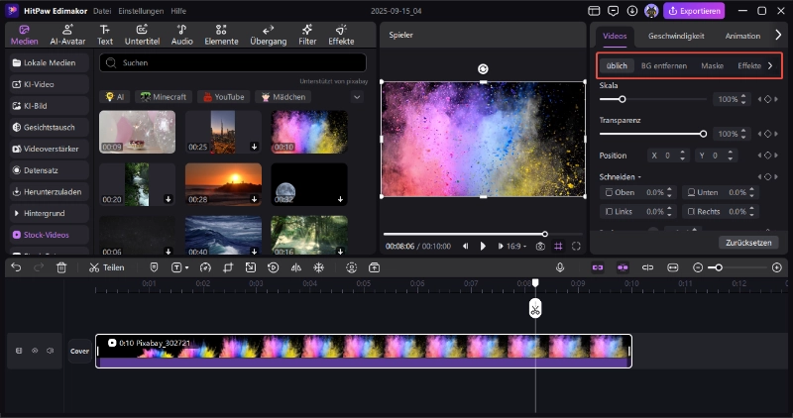The height and width of the screenshot is (418, 793).
Task: Open the Filter tab
Action: click(307, 35)
